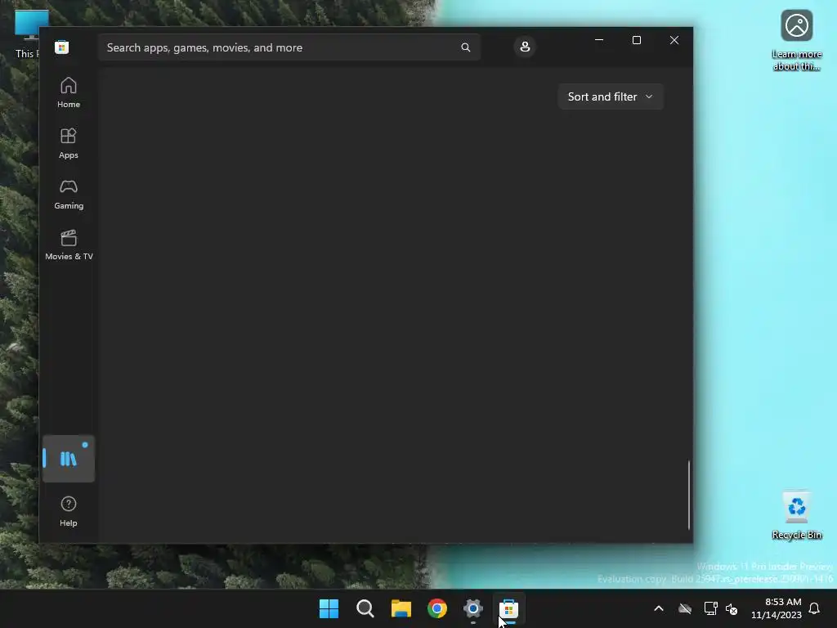Select the This PC desktop icon

27,34
